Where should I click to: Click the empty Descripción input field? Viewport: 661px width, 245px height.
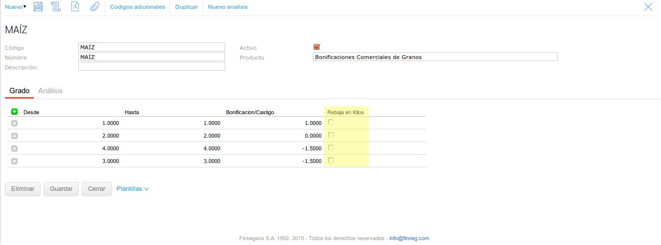tap(151, 66)
